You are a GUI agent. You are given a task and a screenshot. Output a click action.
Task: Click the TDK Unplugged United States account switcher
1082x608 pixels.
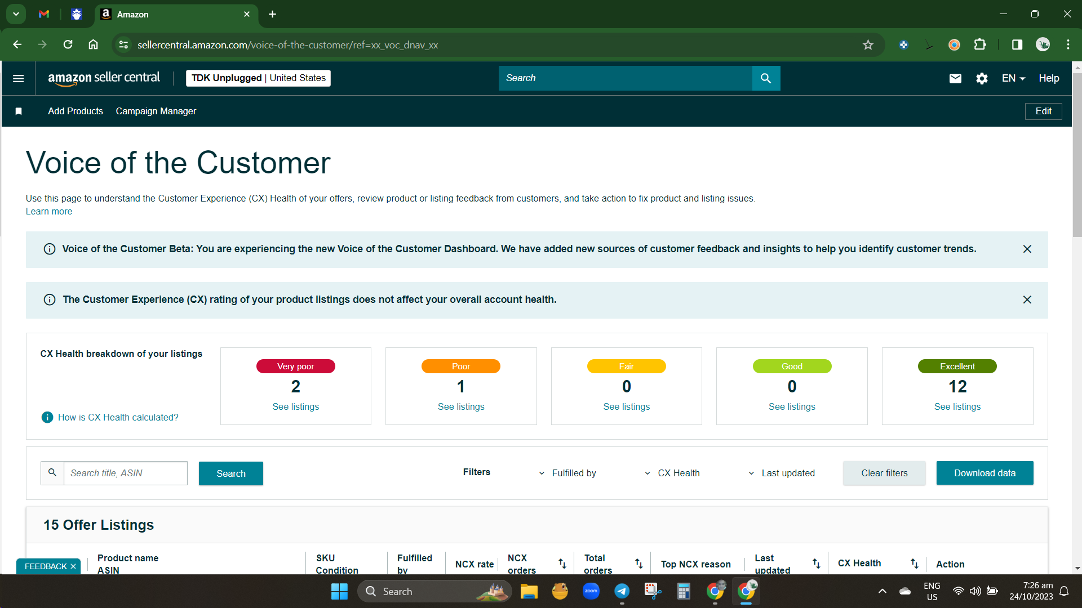pos(258,78)
